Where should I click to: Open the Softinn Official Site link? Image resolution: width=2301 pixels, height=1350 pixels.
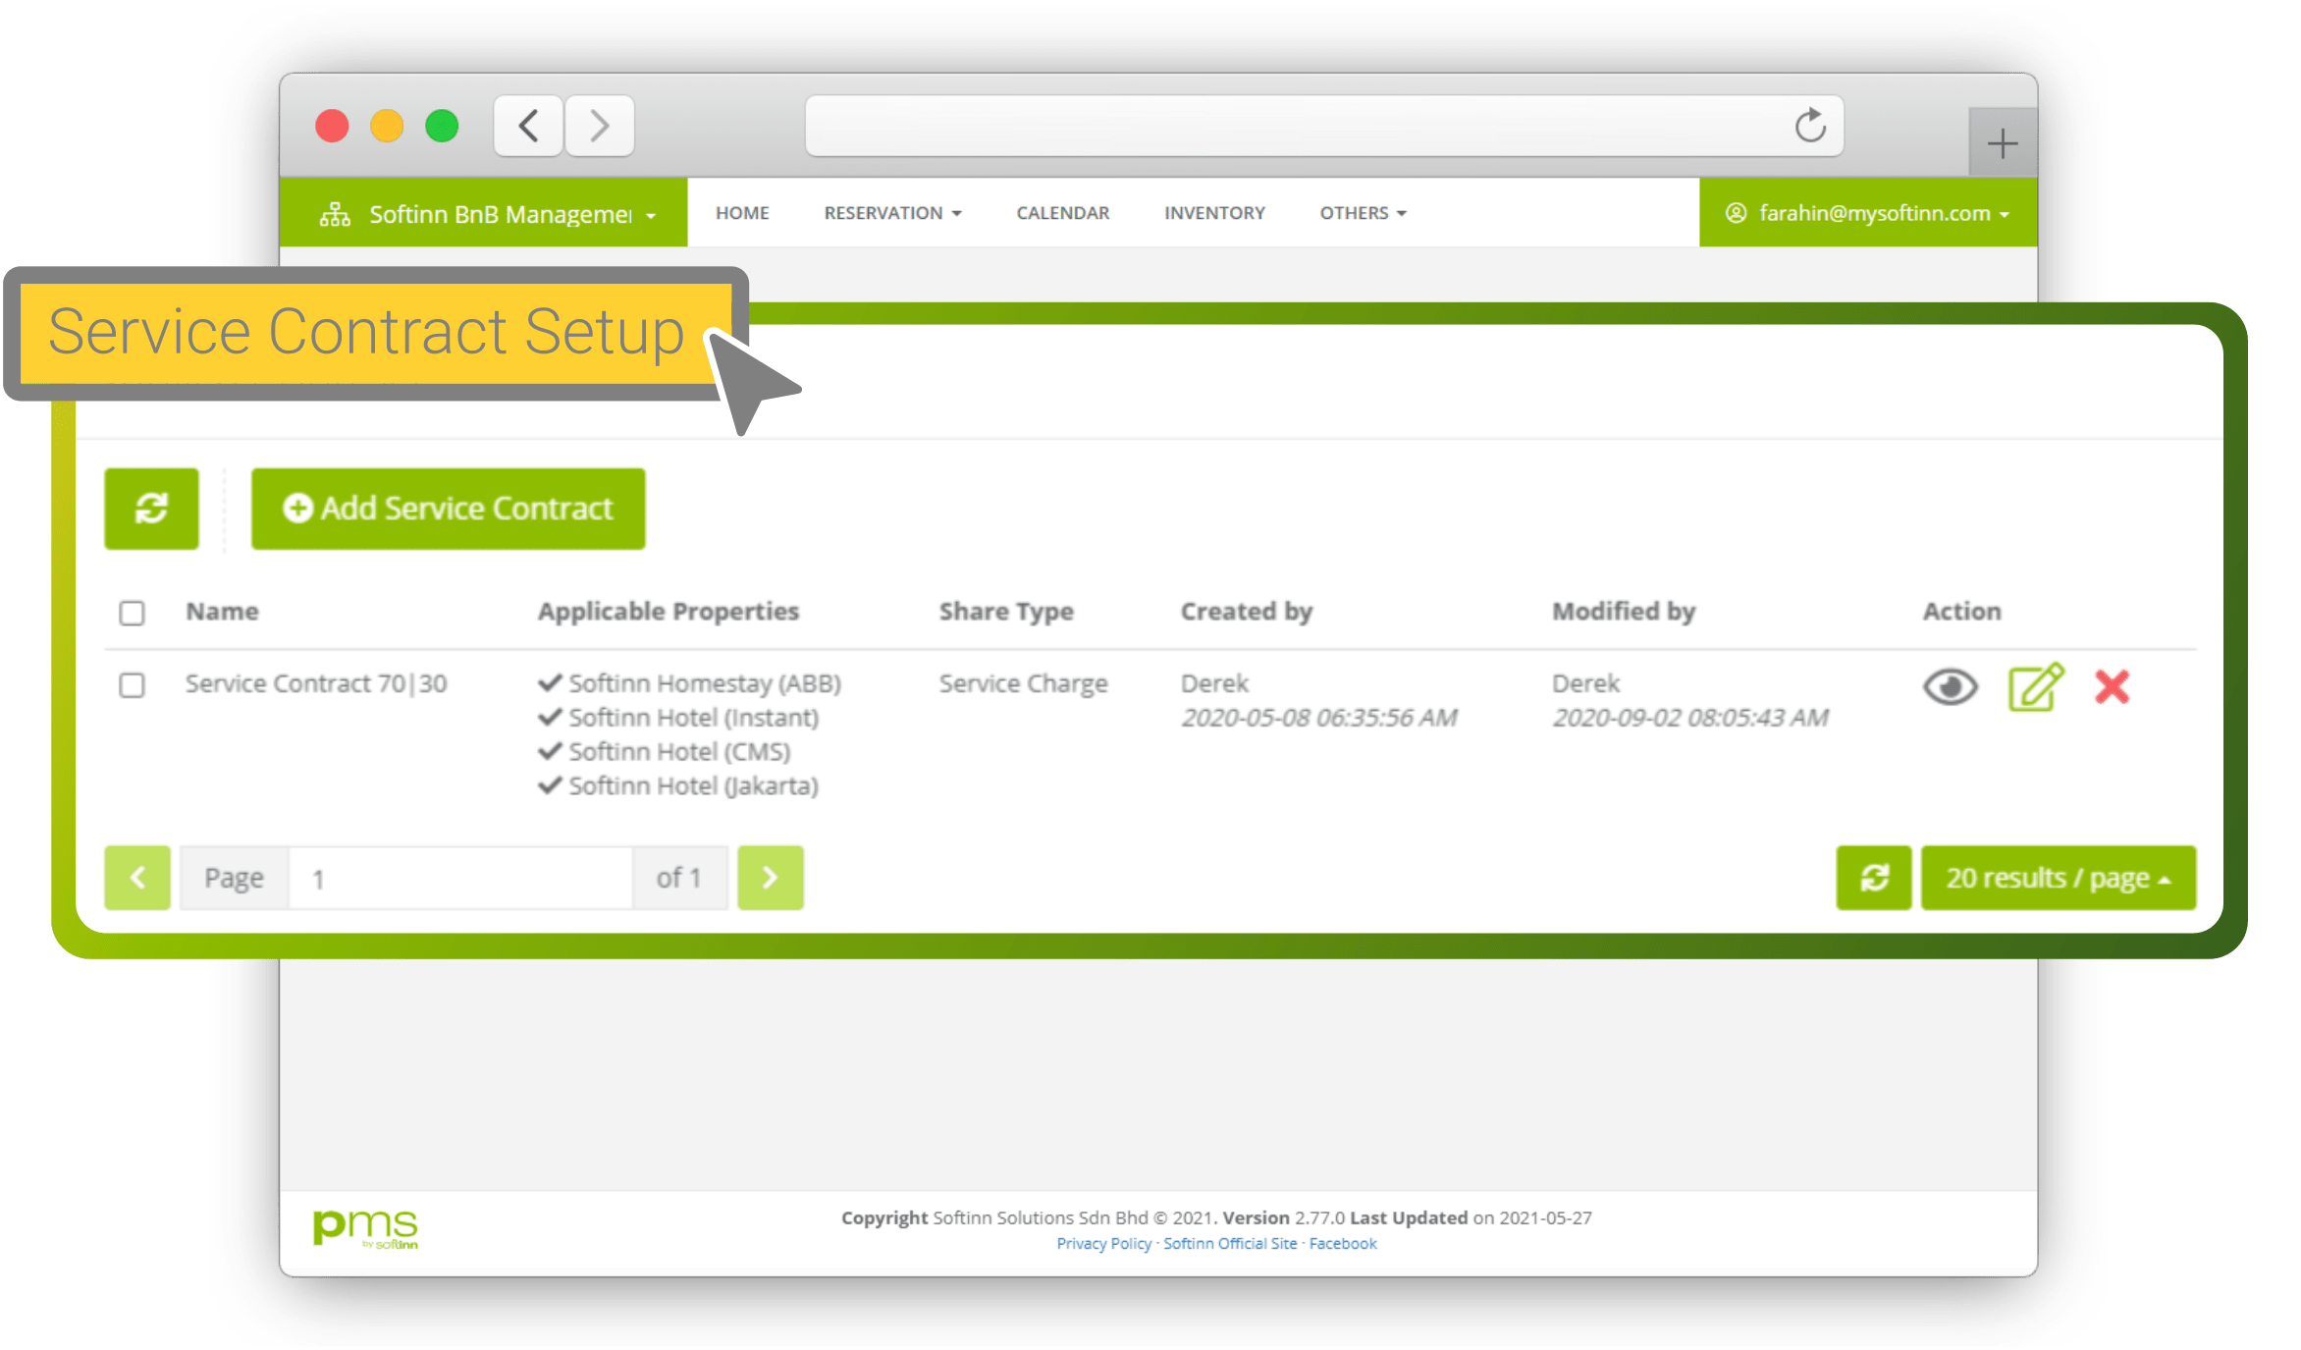pyautogui.click(x=1230, y=1243)
